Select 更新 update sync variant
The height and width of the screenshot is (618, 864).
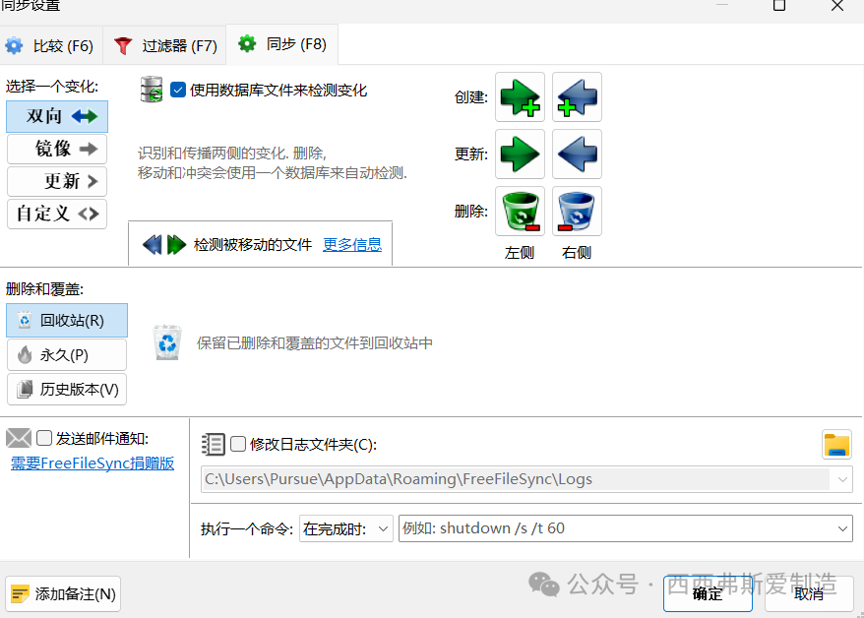point(57,181)
